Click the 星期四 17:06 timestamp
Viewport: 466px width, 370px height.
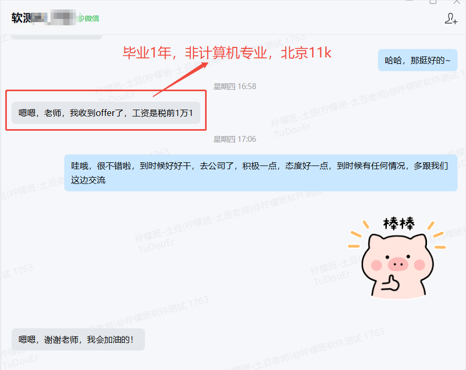235,139
